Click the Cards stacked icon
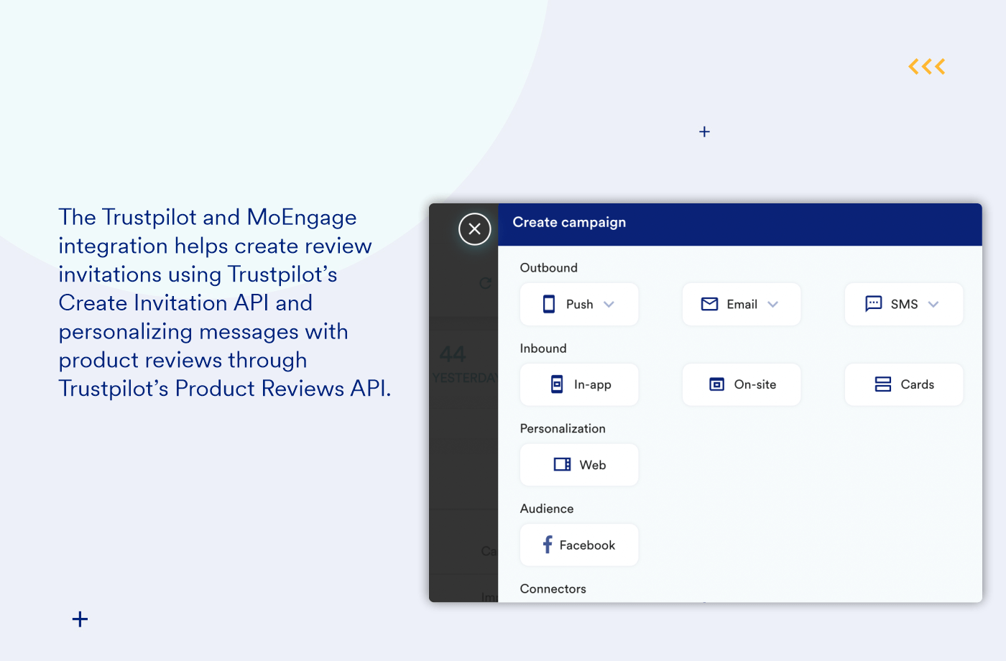This screenshot has height=661, width=1006. (883, 384)
